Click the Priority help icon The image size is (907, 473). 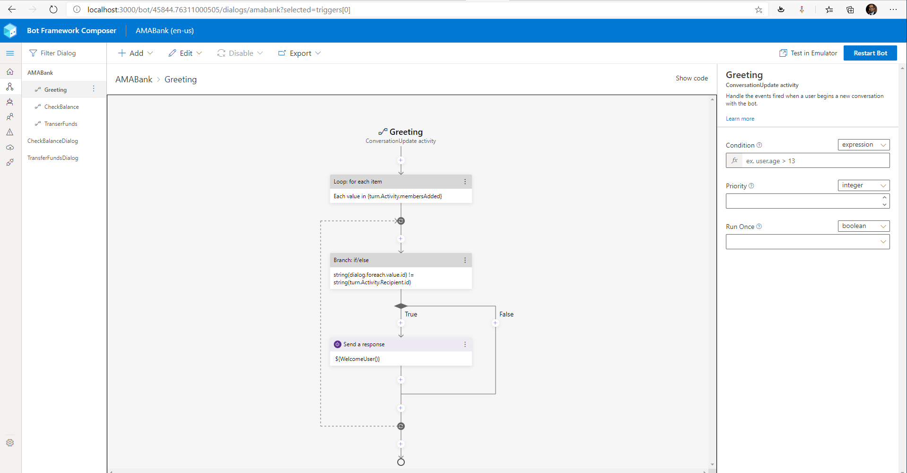point(751,186)
